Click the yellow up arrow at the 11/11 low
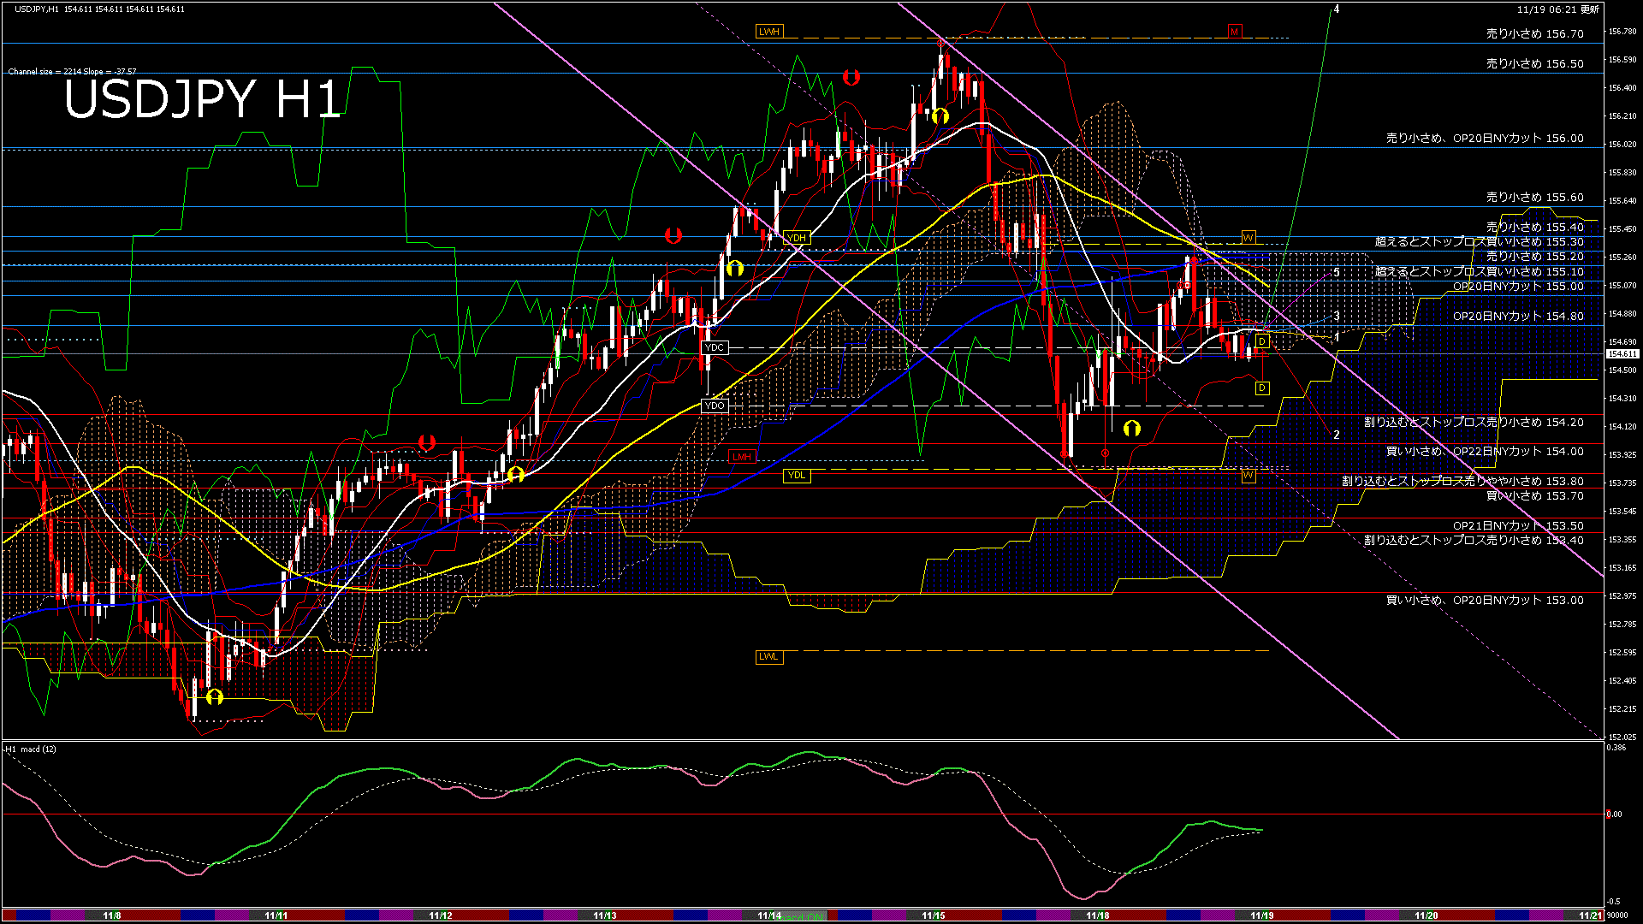 pos(215,696)
